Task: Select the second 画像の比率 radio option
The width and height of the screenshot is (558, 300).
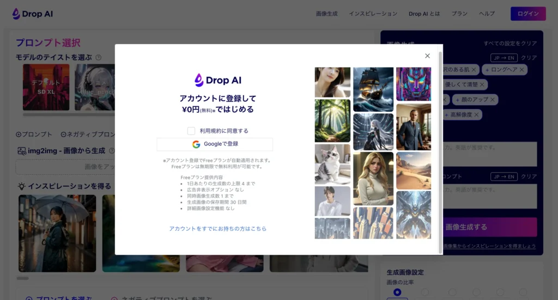Action: click(x=425, y=292)
